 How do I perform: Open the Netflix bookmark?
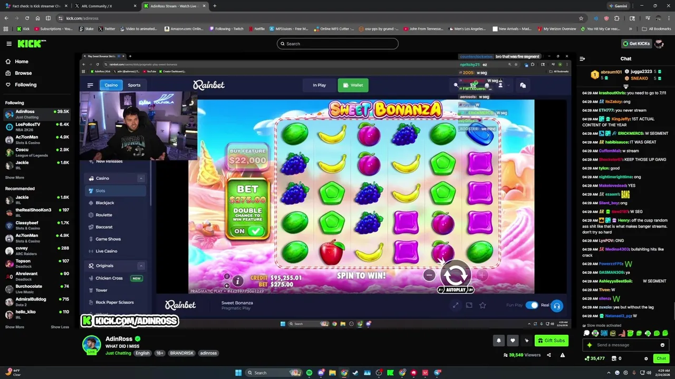[x=257, y=29]
